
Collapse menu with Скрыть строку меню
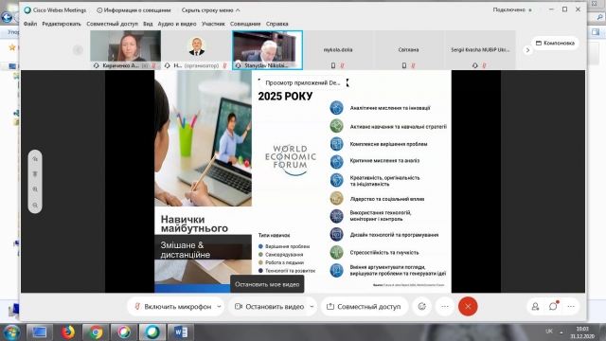(x=210, y=10)
